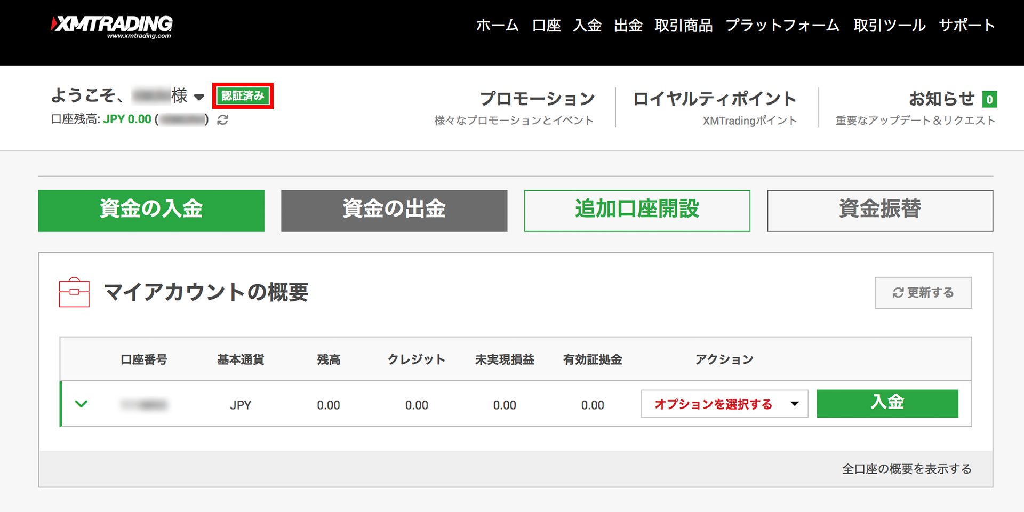
Task: Click the briefcase account overview icon
Action: click(x=74, y=292)
